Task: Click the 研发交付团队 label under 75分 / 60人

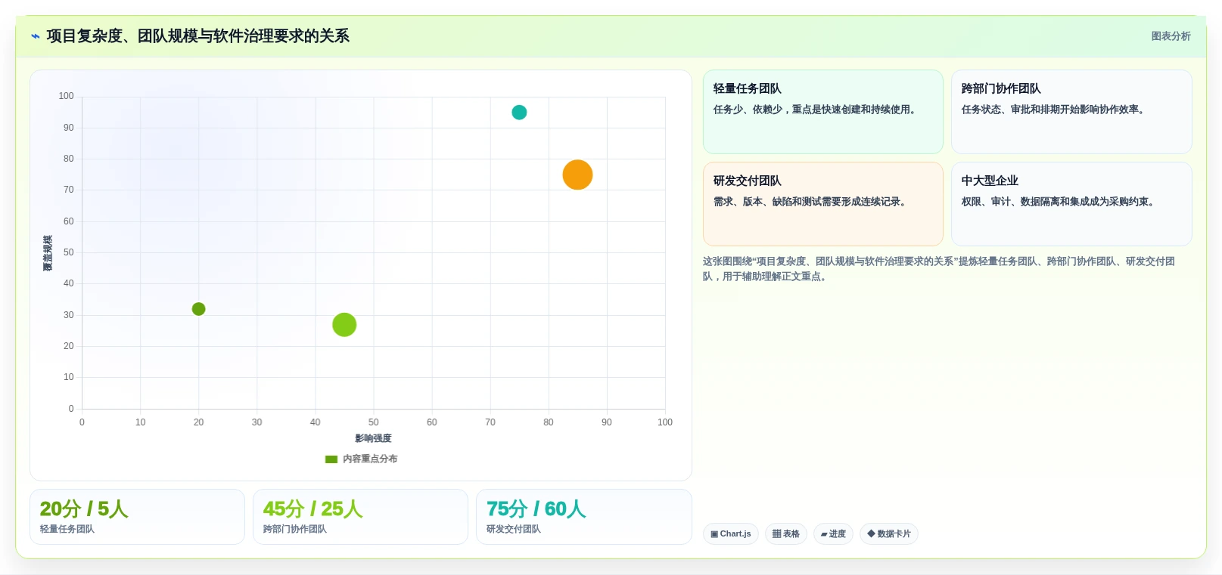Action: click(x=514, y=530)
